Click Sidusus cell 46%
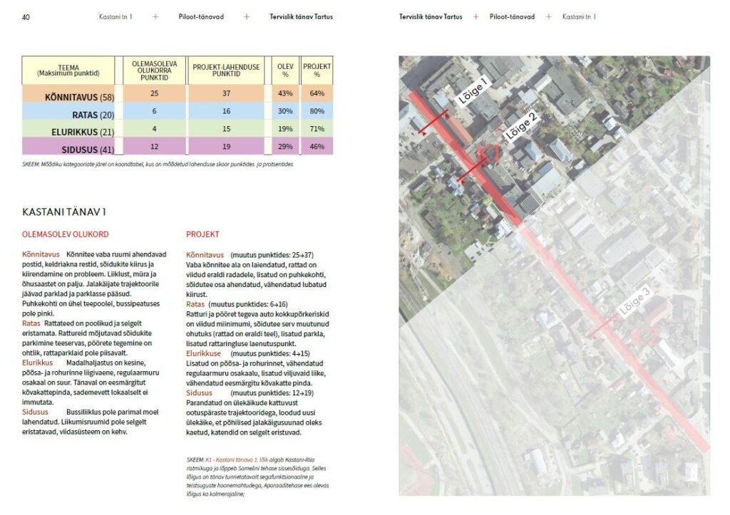 tap(317, 147)
